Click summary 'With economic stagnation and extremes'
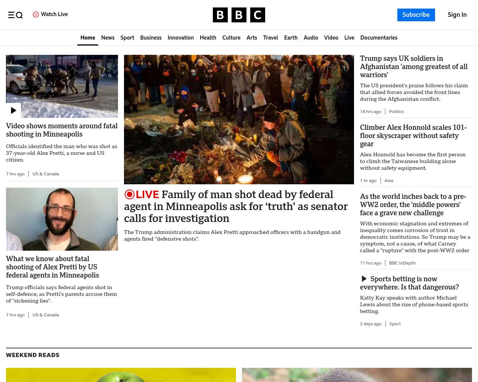This screenshot has width=478, height=382. [x=415, y=237]
